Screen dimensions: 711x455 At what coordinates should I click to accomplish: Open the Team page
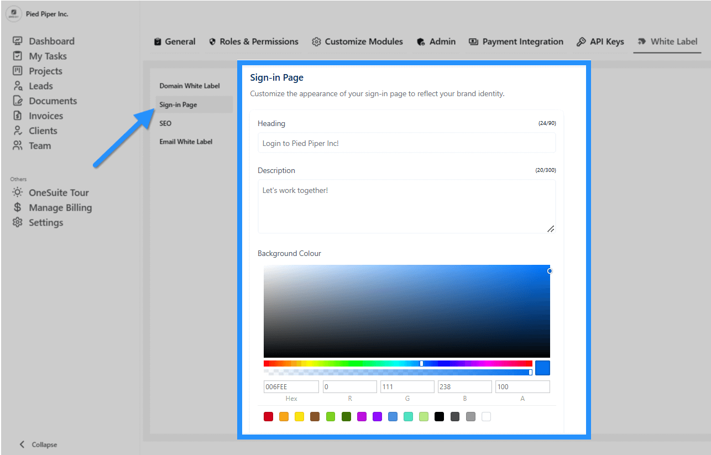pyautogui.click(x=40, y=145)
